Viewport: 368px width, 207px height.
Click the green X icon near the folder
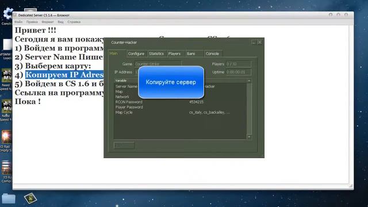30,198
